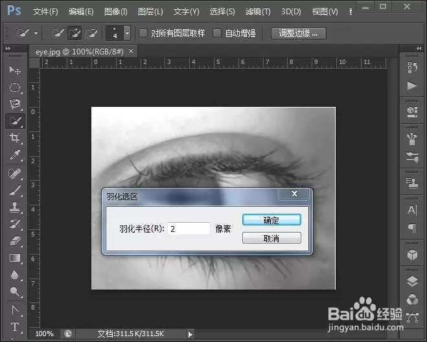Expand the status bar info arrow

point(190,334)
